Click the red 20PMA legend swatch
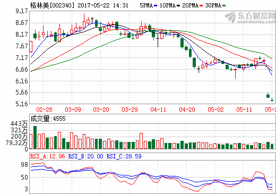This screenshot has height=194, width=276. click(201, 6)
